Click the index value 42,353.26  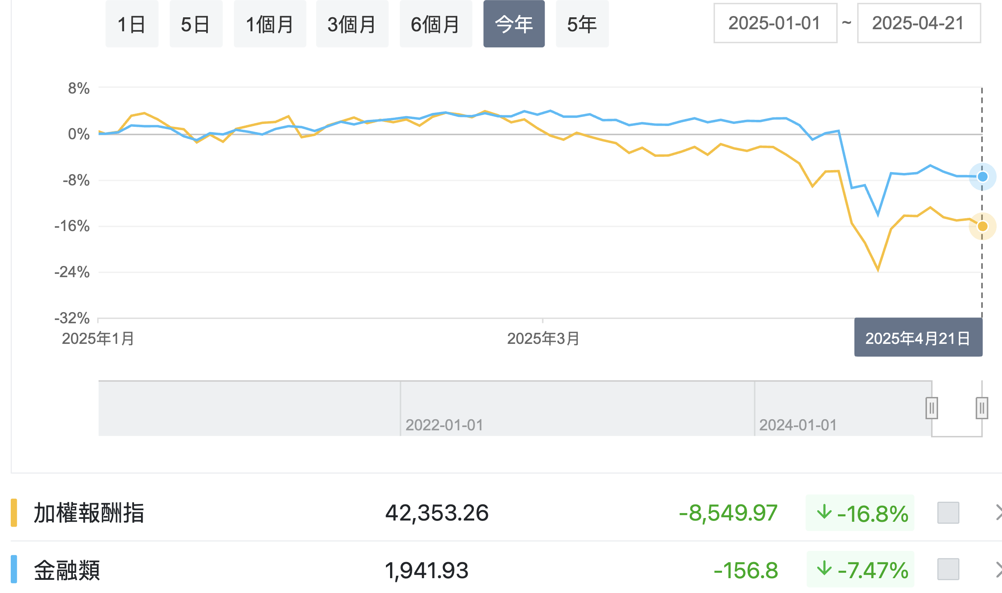pos(437,513)
